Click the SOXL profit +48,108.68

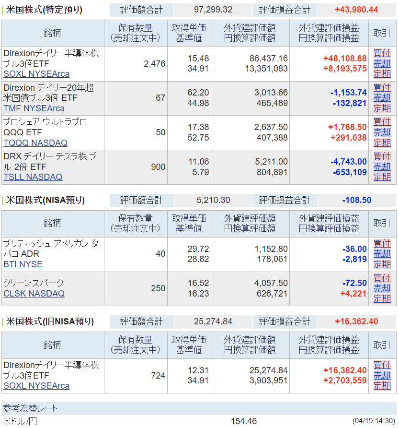coord(345,59)
